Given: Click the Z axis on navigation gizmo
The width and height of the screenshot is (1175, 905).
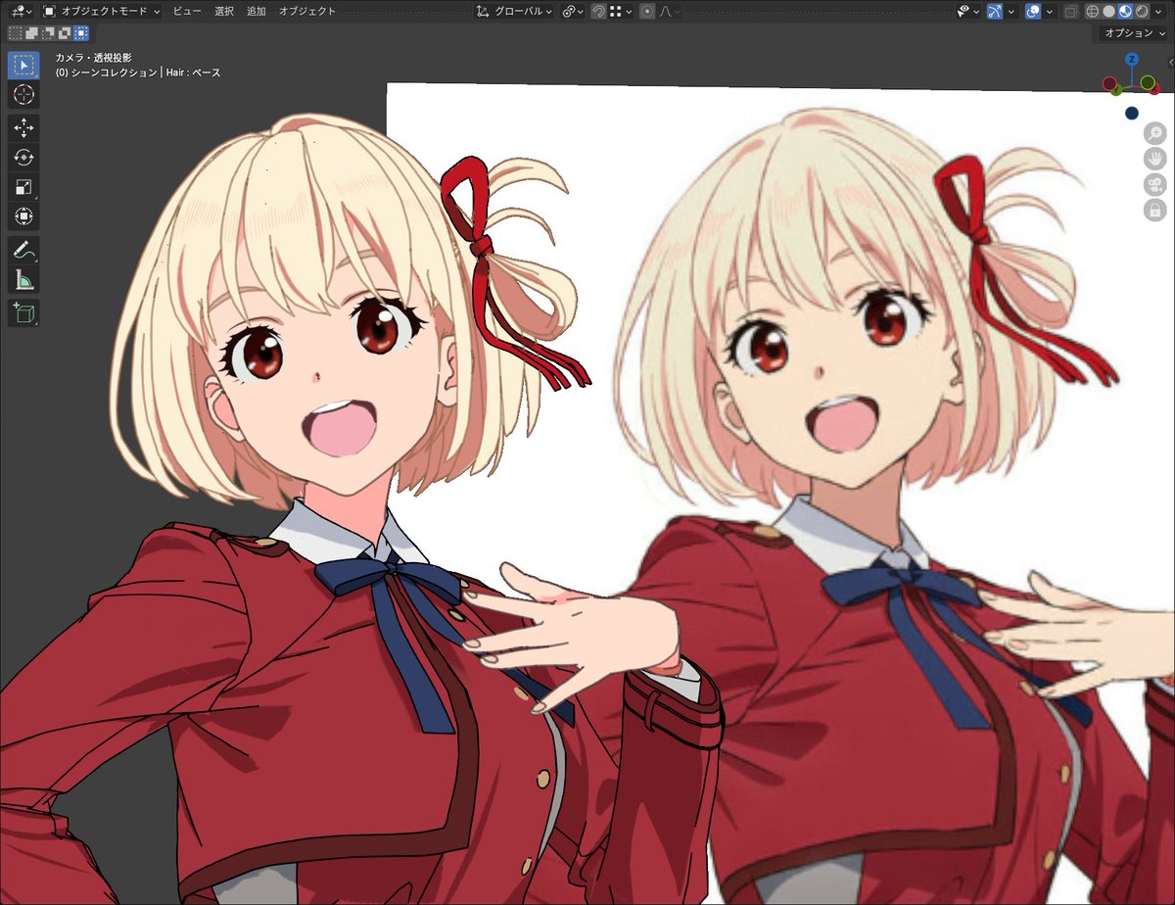Looking at the screenshot, I should [x=1132, y=59].
